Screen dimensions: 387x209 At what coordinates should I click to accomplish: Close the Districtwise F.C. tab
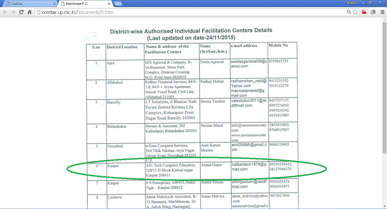point(109,4)
